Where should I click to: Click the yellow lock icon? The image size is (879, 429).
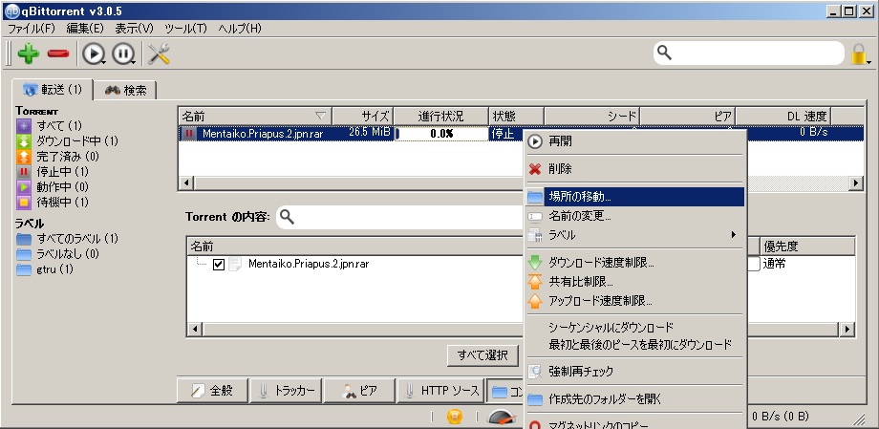coord(860,54)
